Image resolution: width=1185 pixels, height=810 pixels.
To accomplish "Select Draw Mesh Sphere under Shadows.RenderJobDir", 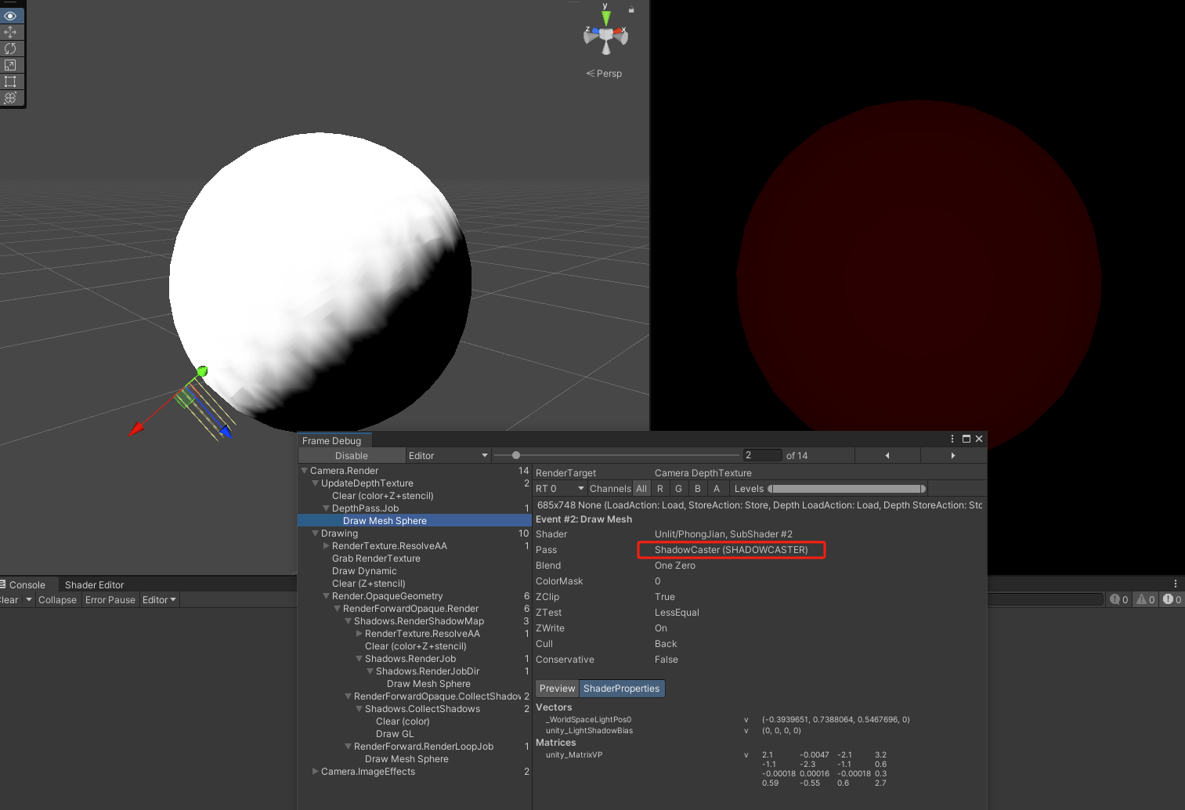I will pos(428,684).
